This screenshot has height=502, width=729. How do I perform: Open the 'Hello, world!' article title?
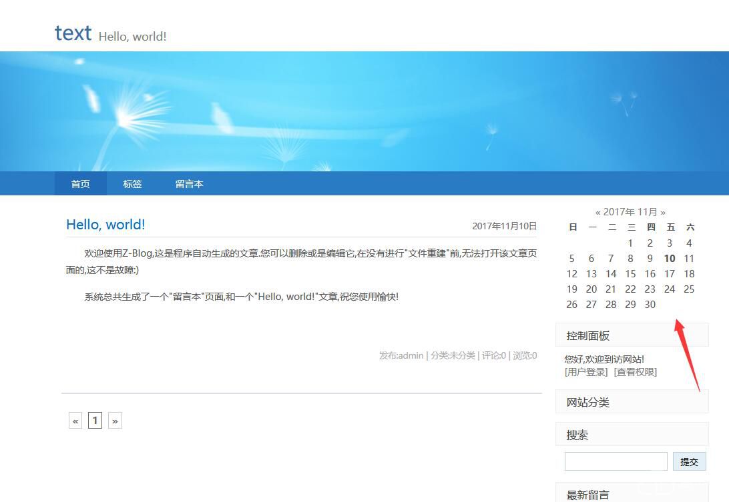coord(105,225)
